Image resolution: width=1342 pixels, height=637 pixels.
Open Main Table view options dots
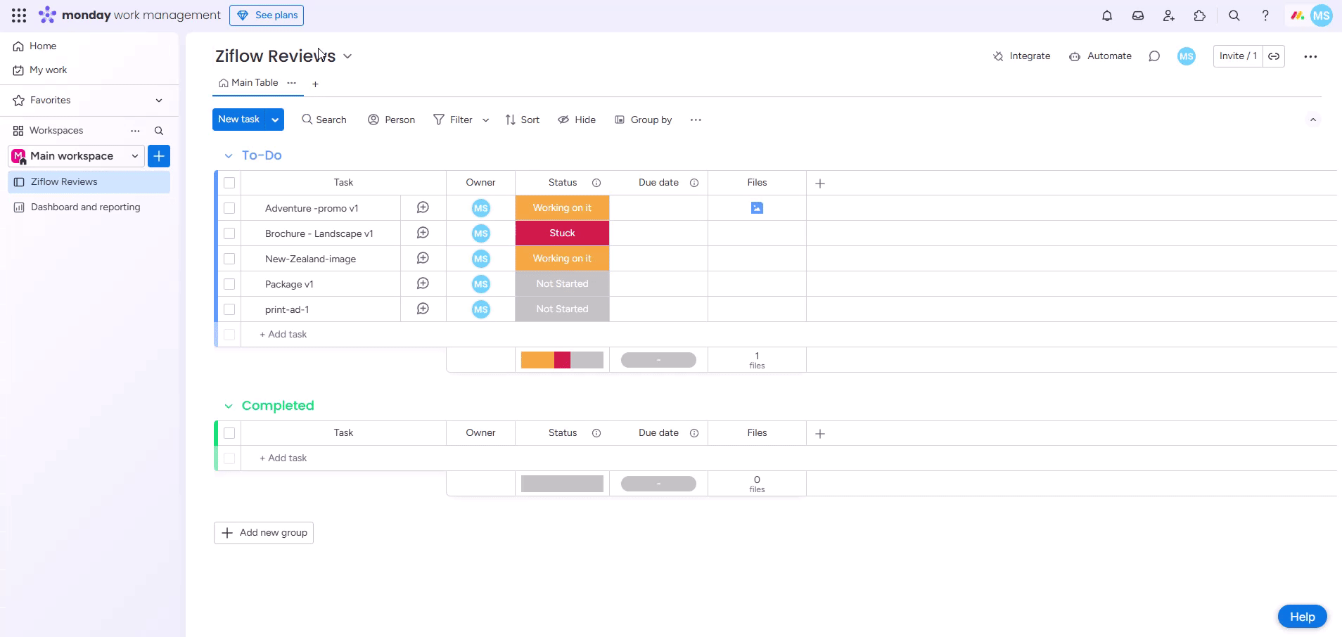click(292, 83)
